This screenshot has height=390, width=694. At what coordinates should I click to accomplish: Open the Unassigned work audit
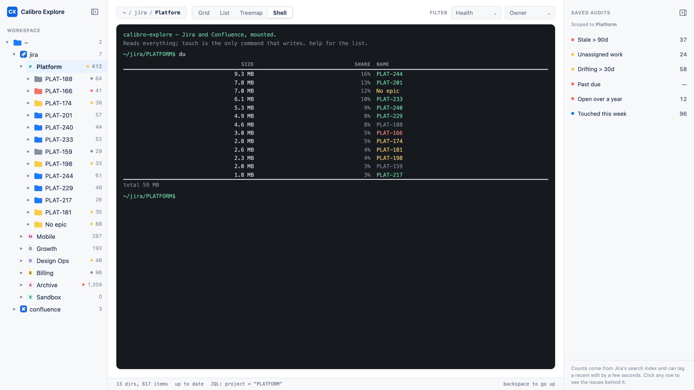[x=629, y=55]
